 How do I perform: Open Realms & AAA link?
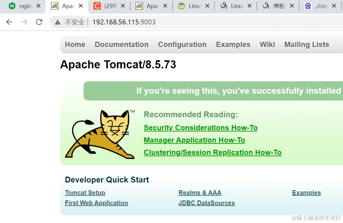pos(200,193)
